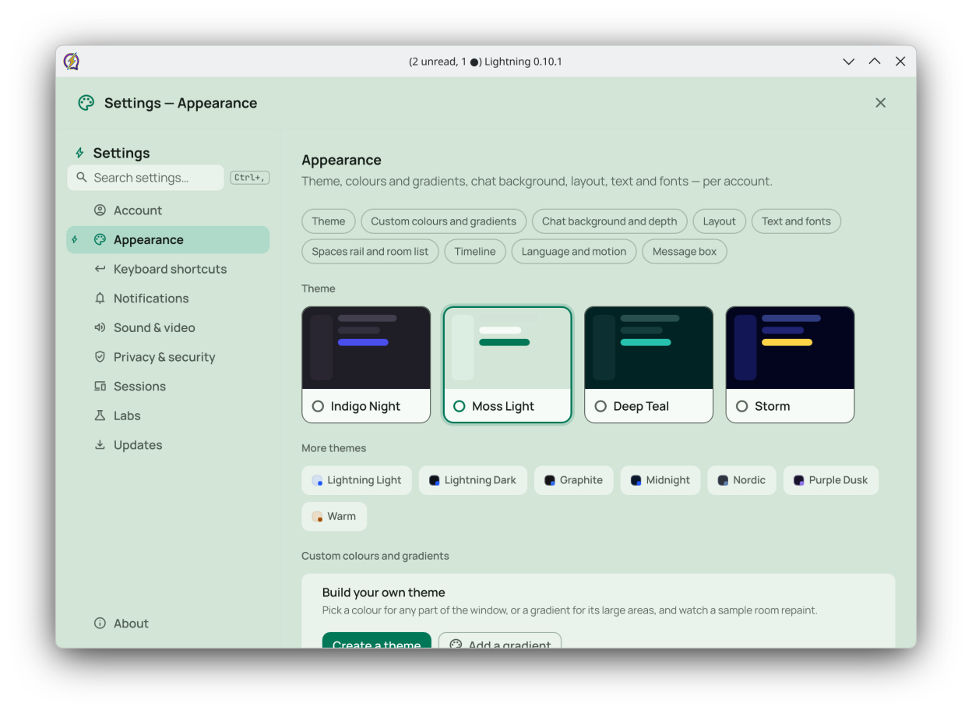Click the Ctrl+, shortcut hint badge
972x714 pixels.
(x=250, y=178)
